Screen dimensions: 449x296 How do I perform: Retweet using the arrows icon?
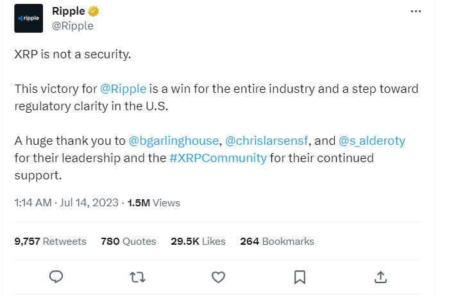point(137,277)
